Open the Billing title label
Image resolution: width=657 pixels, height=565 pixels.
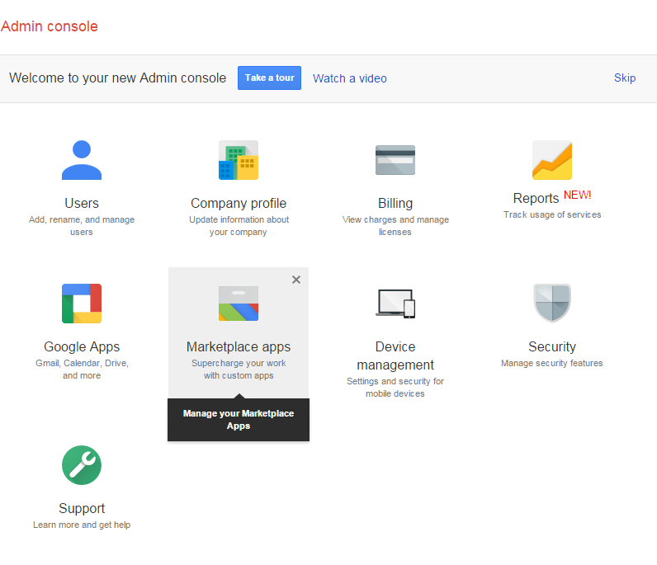(395, 203)
